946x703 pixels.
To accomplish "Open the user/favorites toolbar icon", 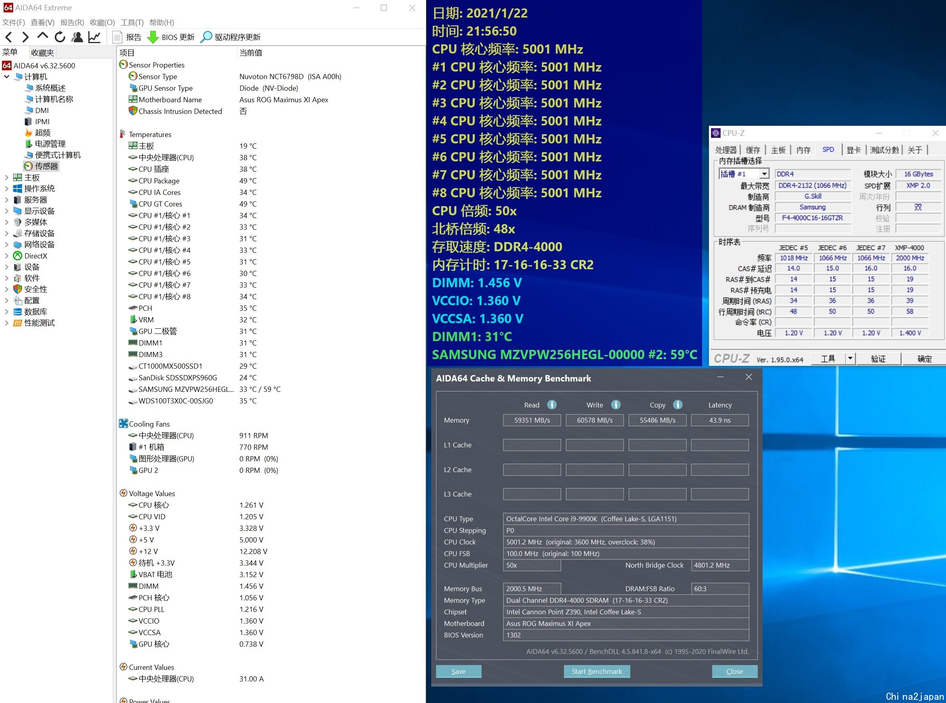I will point(77,37).
